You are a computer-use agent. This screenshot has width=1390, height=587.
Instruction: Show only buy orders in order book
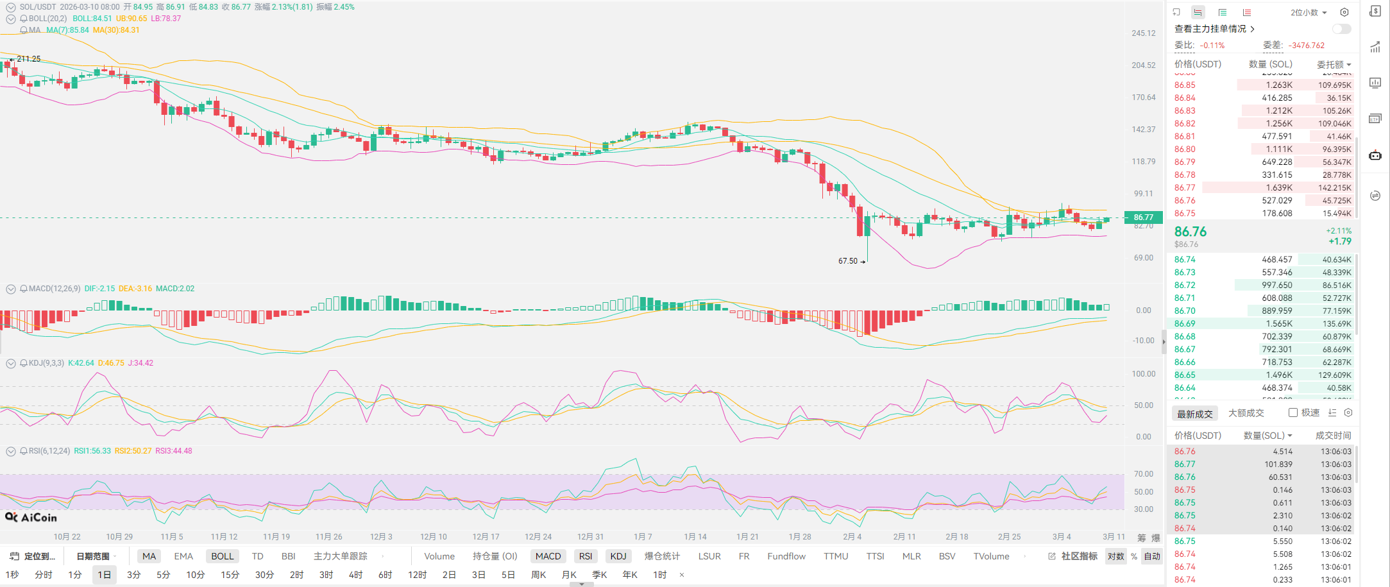[1223, 12]
